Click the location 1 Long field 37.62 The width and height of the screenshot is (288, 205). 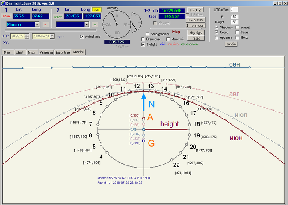click(40, 16)
